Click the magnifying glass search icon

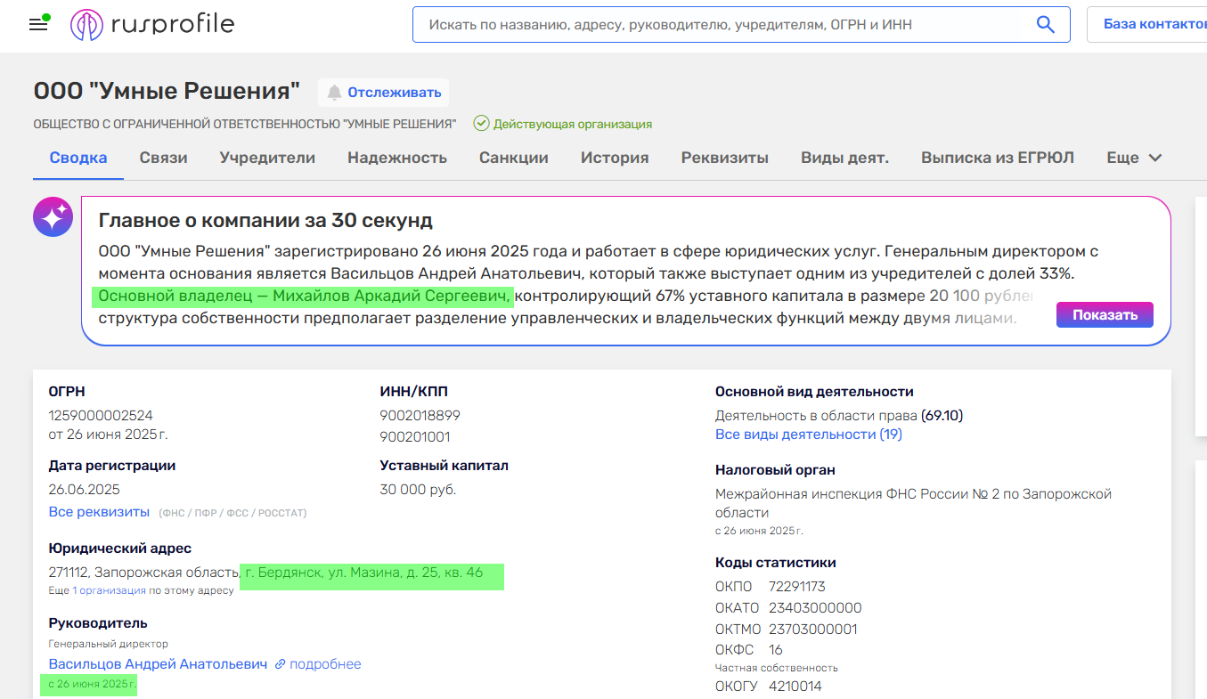click(1046, 25)
